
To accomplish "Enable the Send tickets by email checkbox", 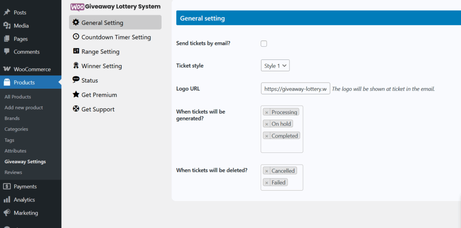I will [264, 44].
